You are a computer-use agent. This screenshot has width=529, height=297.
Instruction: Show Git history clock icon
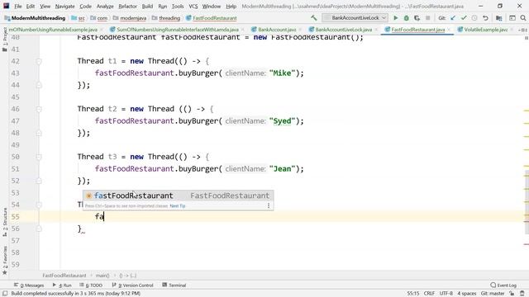[x=474, y=18]
